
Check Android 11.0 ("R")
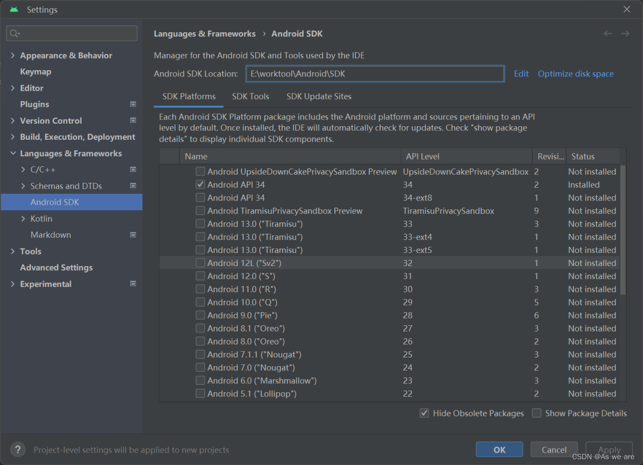pyautogui.click(x=200, y=289)
